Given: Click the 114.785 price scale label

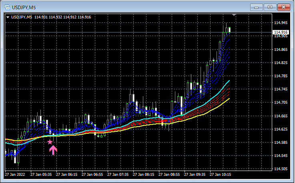Looking at the screenshot, I should coord(281,76).
